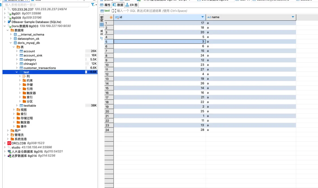Click the 120.233.26.237 connection icon

click(x=9, y=9)
